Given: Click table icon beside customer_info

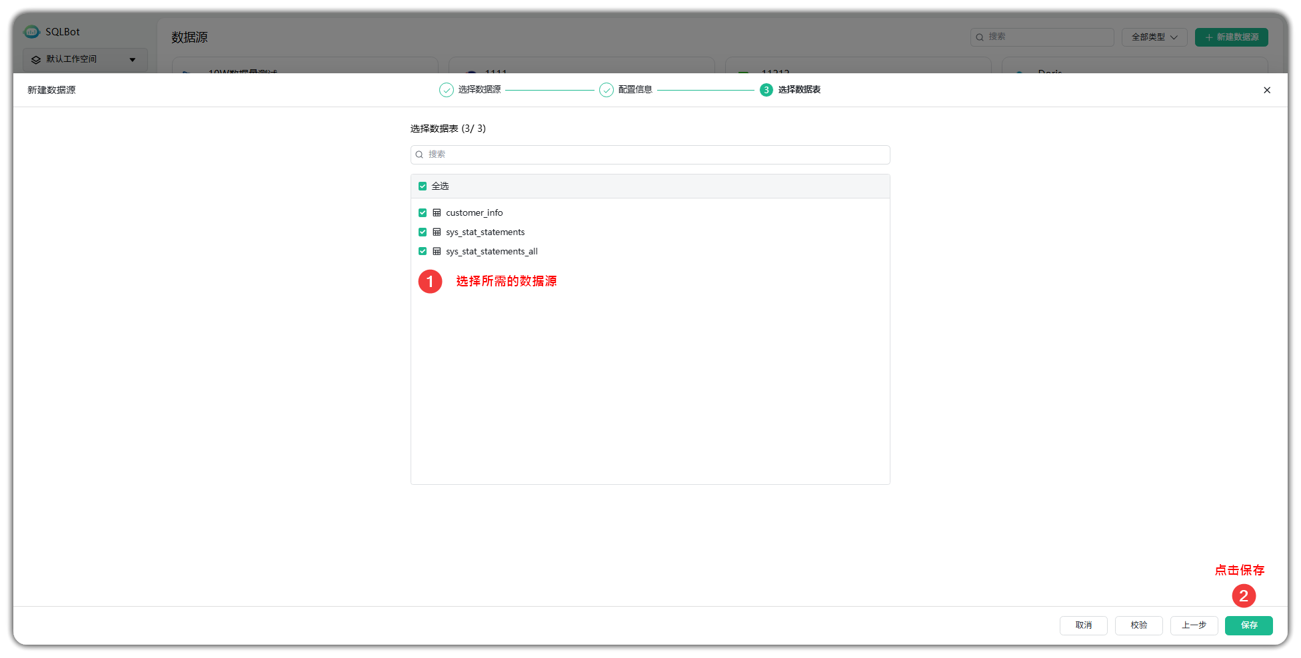Looking at the screenshot, I should click(x=437, y=213).
